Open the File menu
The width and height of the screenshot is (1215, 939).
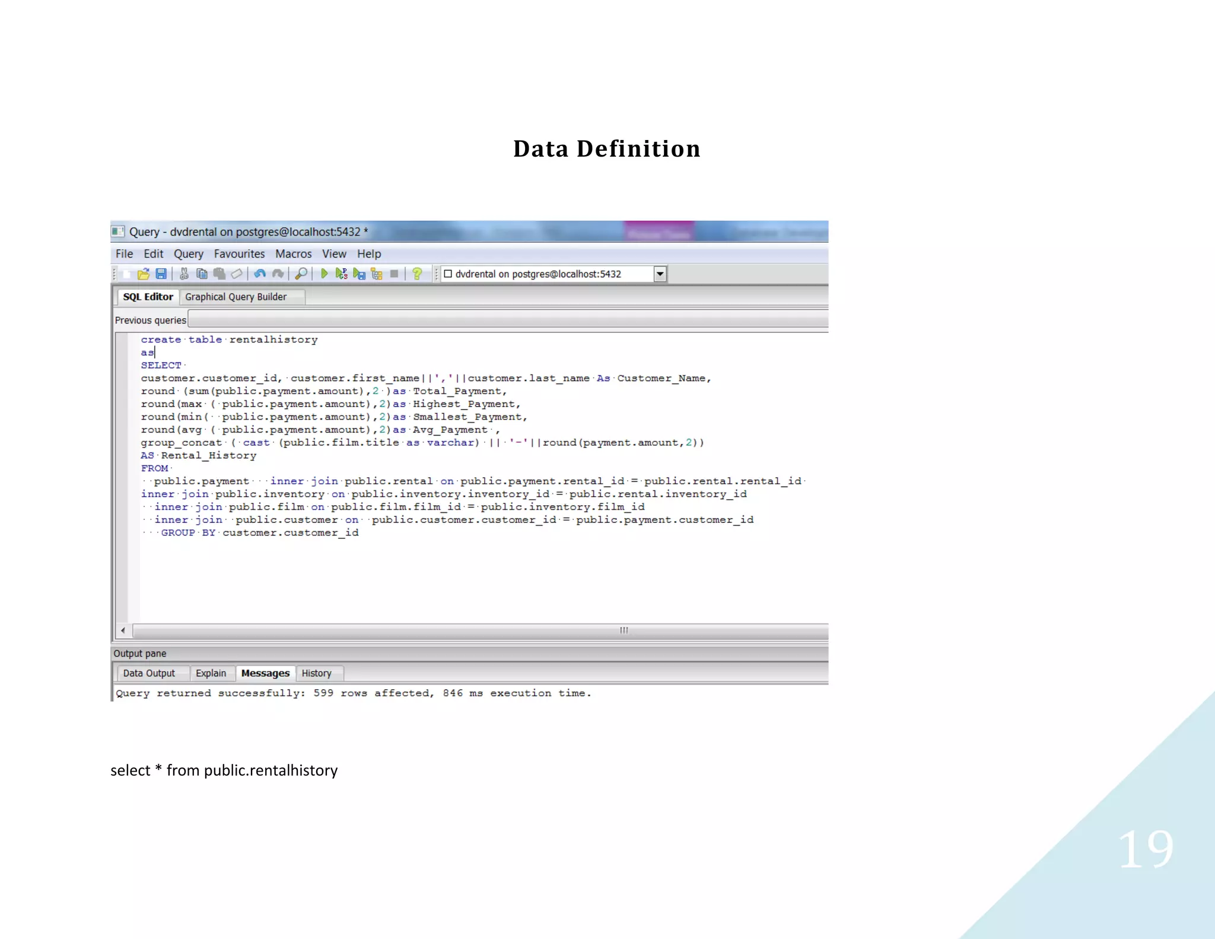(x=124, y=254)
